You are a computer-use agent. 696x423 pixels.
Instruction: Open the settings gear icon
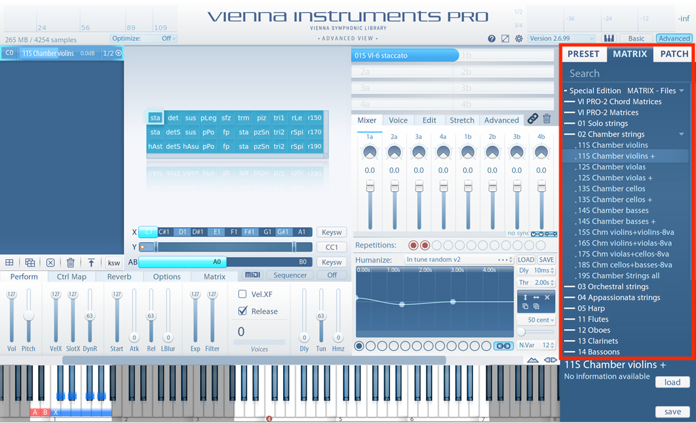tap(518, 39)
